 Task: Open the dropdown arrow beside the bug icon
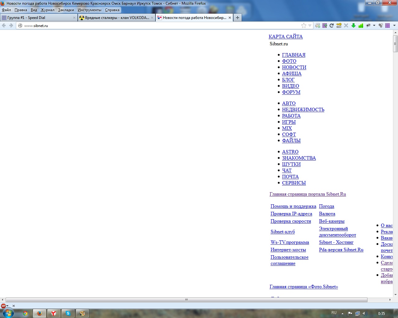tap(374, 26)
